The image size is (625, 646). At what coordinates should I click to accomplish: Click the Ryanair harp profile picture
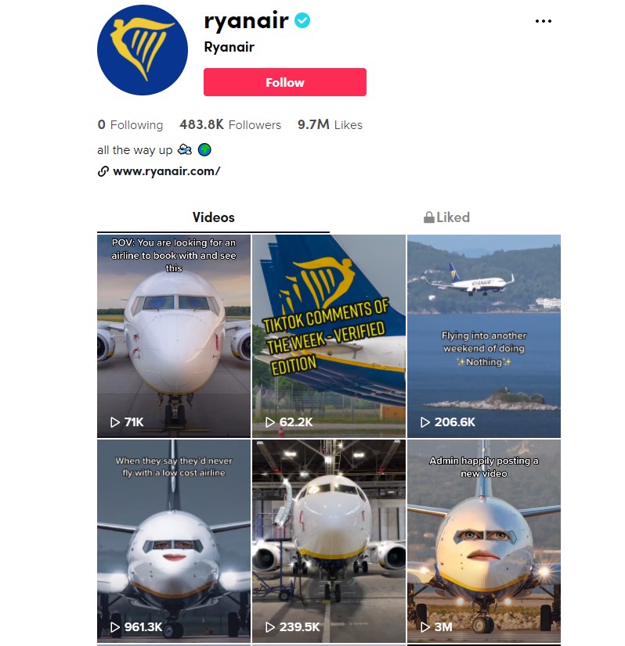143,50
